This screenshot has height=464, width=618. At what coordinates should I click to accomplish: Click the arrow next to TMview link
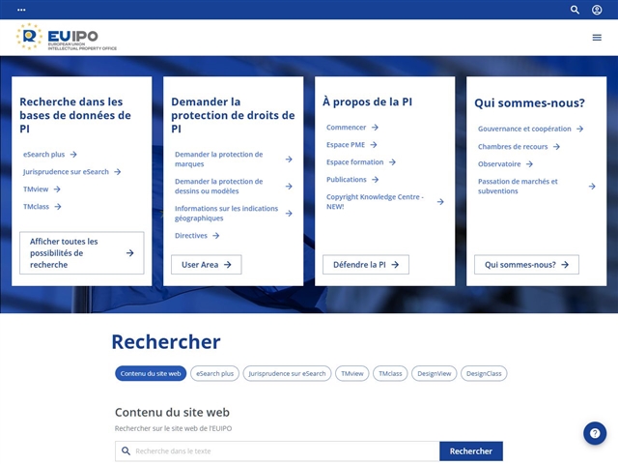pyautogui.click(x=57, y=189)
